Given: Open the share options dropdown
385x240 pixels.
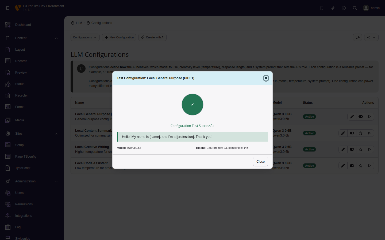Looking at the screenshot, I should 371,37.
